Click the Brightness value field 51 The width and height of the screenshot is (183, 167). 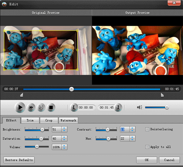(57, 129)
